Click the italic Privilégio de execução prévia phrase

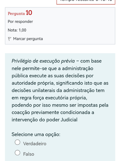[43, 61]
